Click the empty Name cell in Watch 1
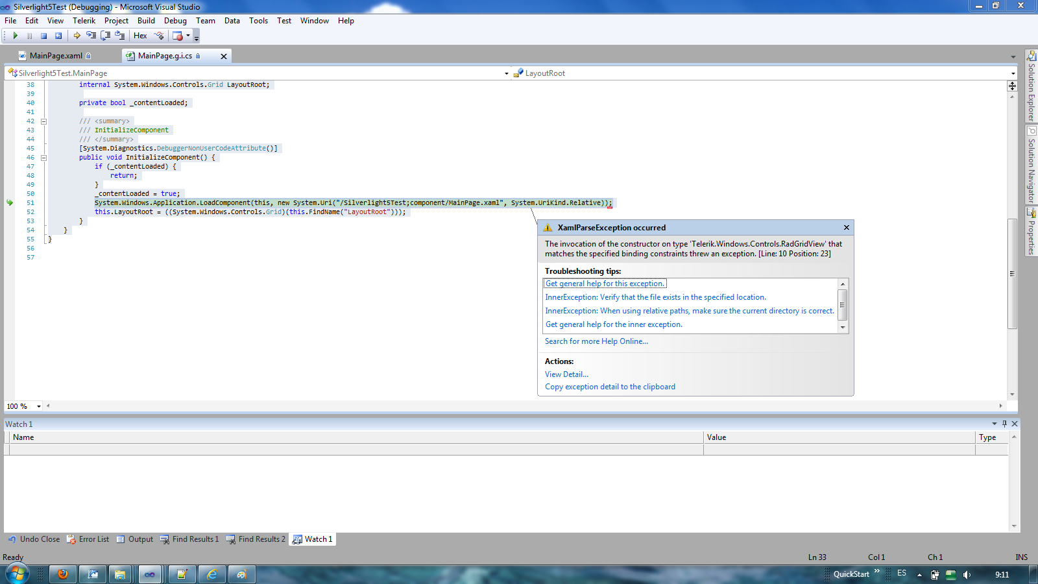The image size is (1038, 584). coord(356,449)
